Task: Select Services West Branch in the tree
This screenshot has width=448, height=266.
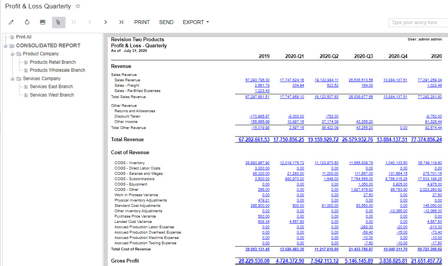Action: pyautogui.click(x=52, y=95)
